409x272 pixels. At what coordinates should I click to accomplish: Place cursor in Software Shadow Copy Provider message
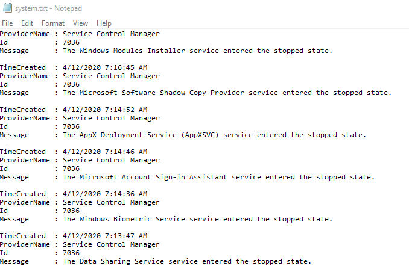coord(227,93)
